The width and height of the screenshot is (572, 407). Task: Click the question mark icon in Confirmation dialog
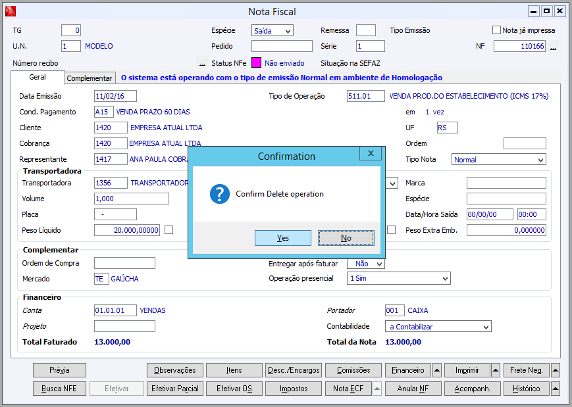point(219,194)
